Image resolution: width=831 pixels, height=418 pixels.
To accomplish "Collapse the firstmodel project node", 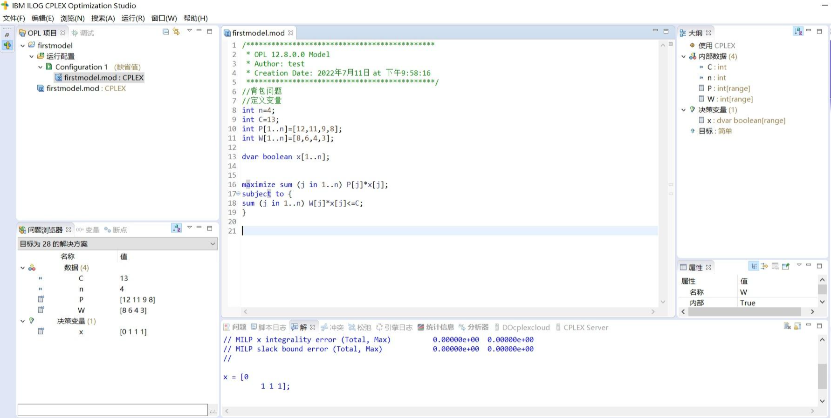I will tap(23, 46).
